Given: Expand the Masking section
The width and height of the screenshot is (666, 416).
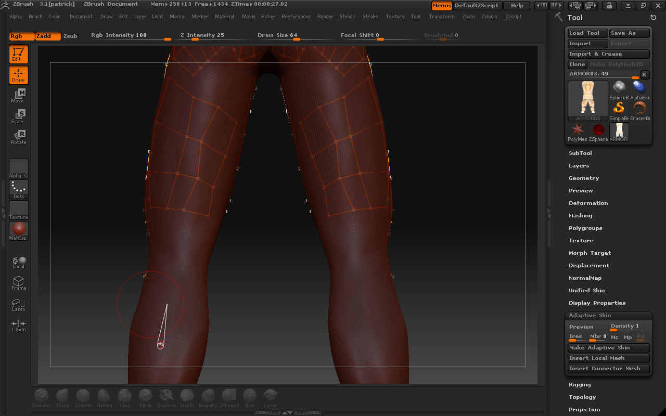Looking at the screenshot, I should (581, 216).
